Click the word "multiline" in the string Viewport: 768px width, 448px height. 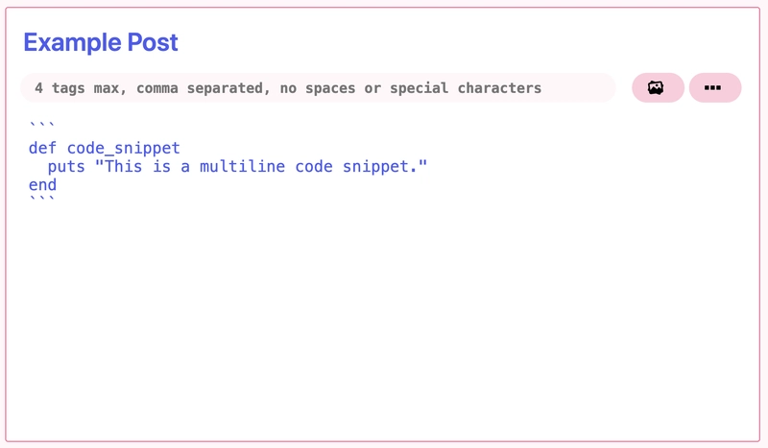coord(243,167)
